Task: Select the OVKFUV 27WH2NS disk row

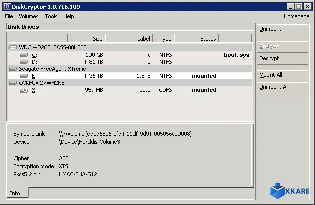Action: point(130,83)
